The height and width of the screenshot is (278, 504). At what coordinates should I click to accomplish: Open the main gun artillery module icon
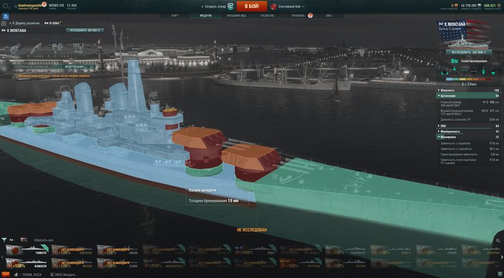[15, 49]
